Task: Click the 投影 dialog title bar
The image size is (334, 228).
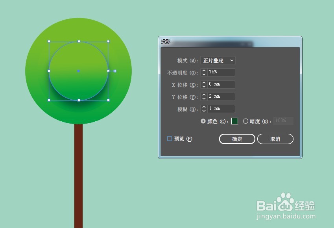Action: tap(230, 42)
